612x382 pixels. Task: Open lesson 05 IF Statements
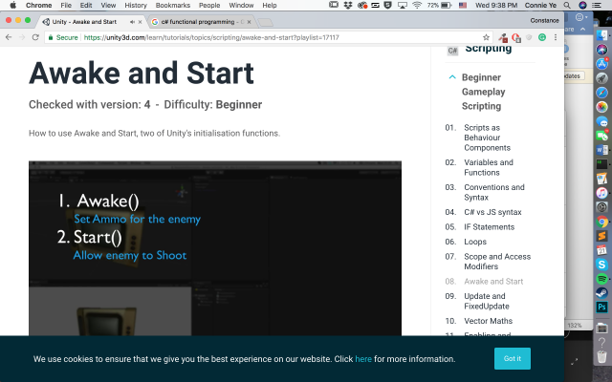(x=489, y=227)
